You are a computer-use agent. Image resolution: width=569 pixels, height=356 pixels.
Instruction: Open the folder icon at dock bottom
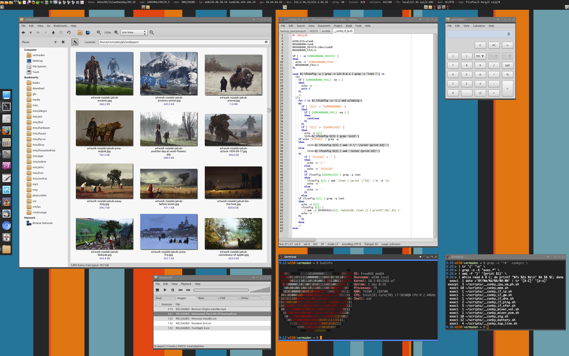[7, 249]
